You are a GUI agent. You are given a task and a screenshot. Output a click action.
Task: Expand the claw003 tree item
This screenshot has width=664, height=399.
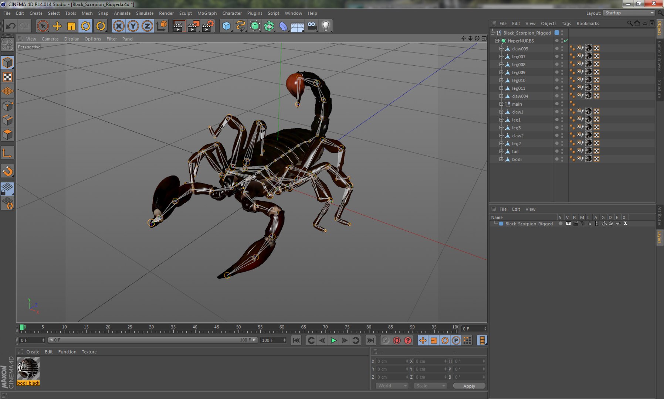(501, 48)
